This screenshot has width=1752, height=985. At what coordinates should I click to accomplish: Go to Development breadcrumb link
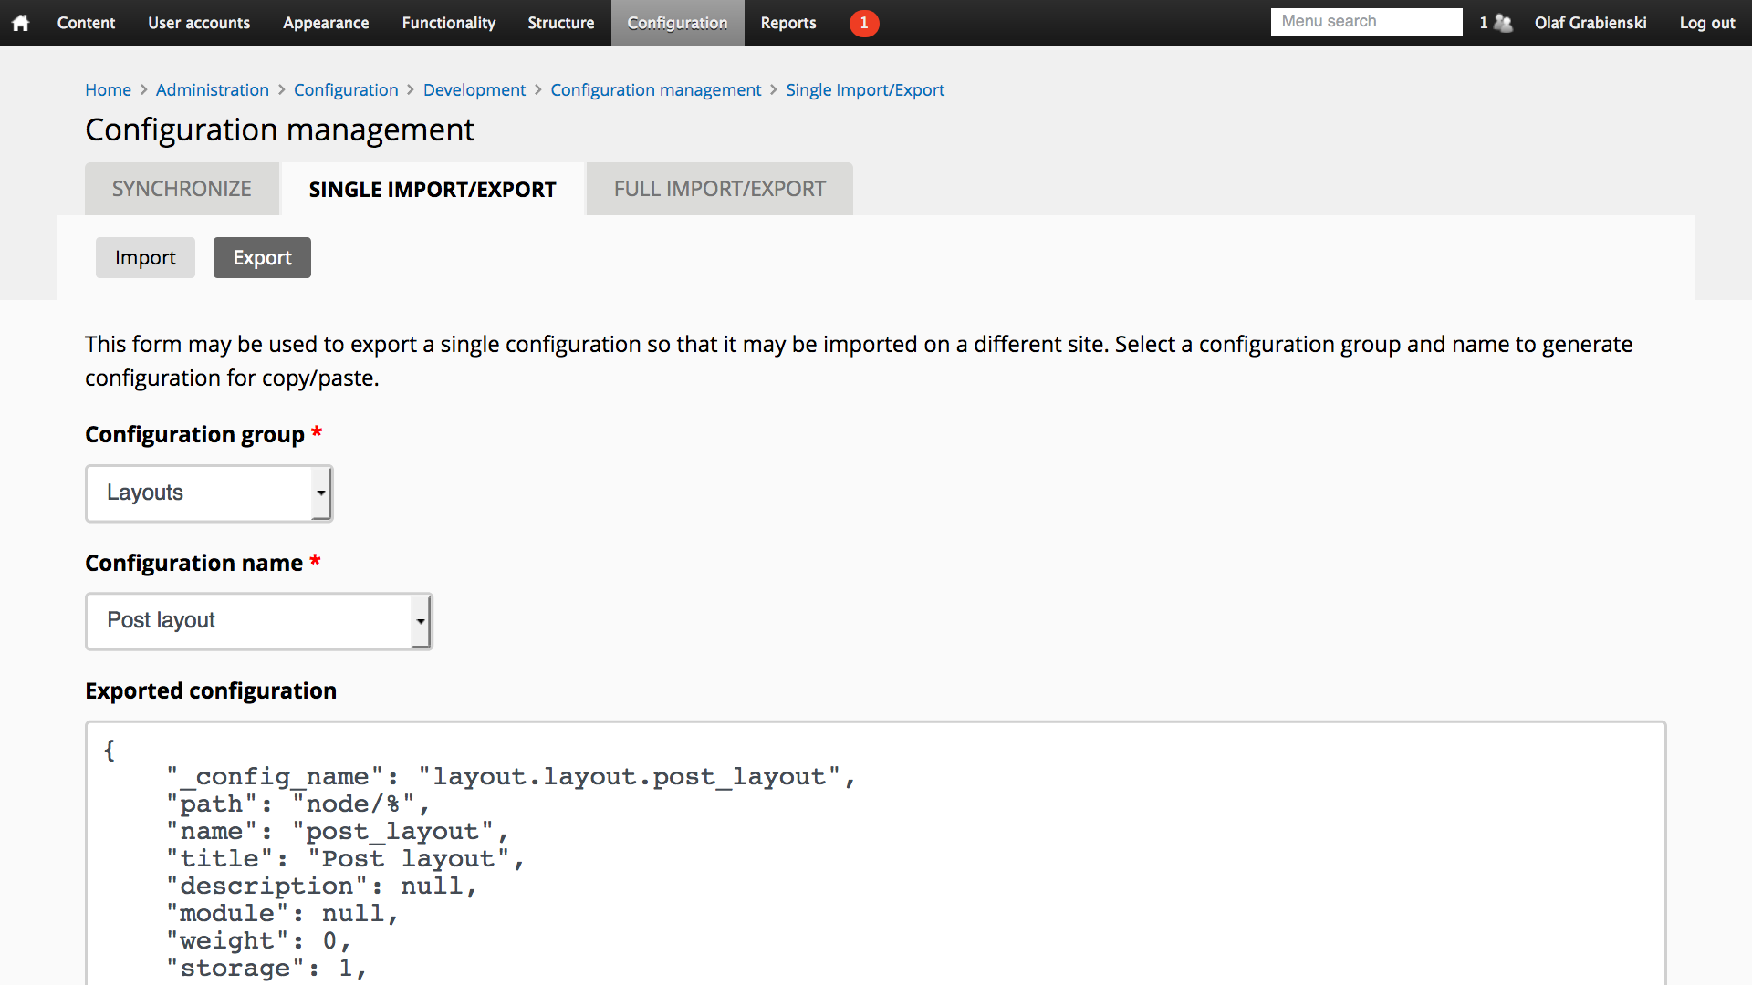click(474, 90)
